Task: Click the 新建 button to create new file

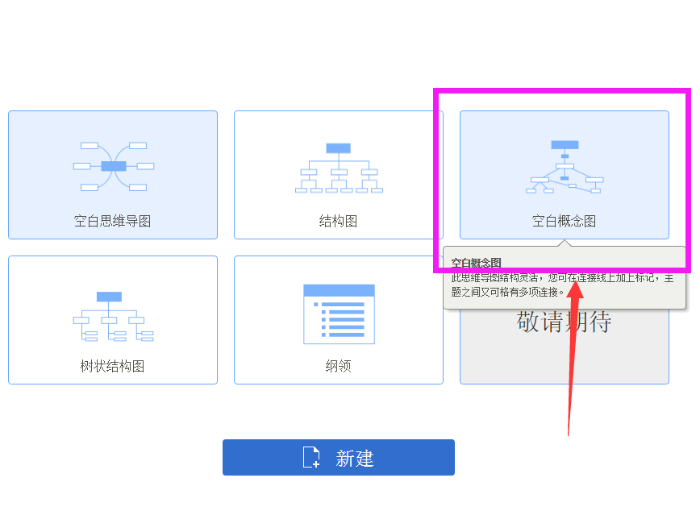Action: click(x=338, y=457)
